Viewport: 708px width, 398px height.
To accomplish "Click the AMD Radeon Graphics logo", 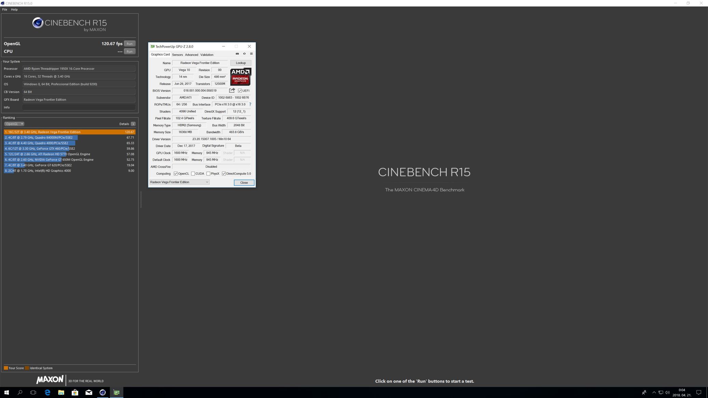I will [x=241, y=77].
